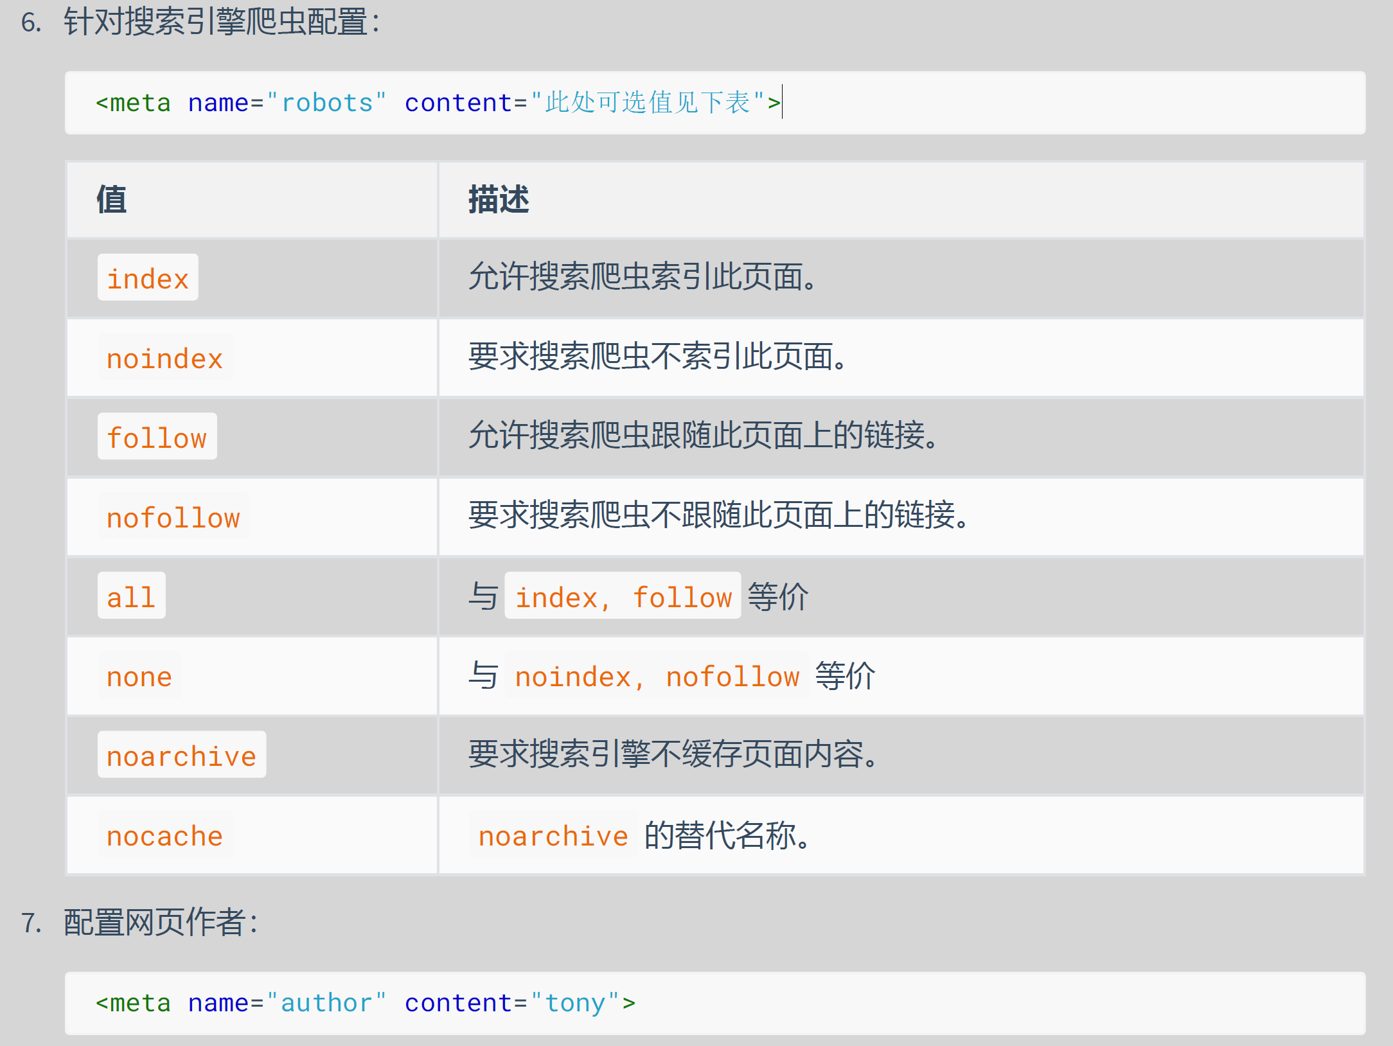Click the 'none' code value
The width and height of the screenshot is (1393, 1046).
point(139,677)
